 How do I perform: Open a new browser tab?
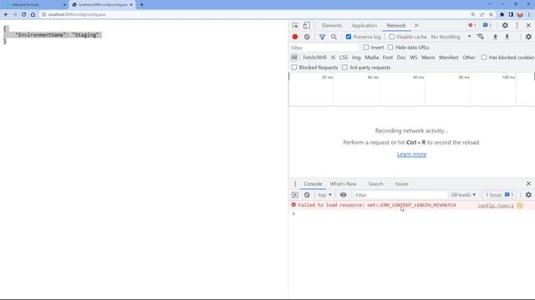coord(141,5)
